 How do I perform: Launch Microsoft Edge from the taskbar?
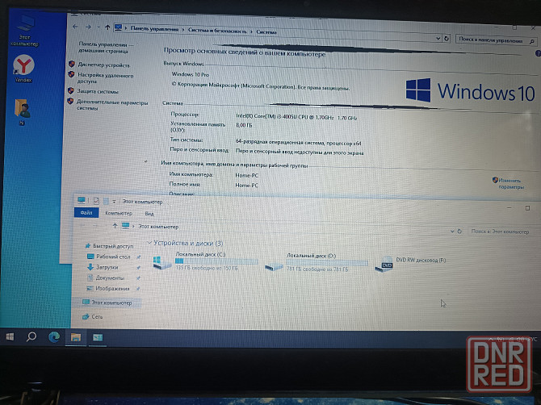click(55, 336)
